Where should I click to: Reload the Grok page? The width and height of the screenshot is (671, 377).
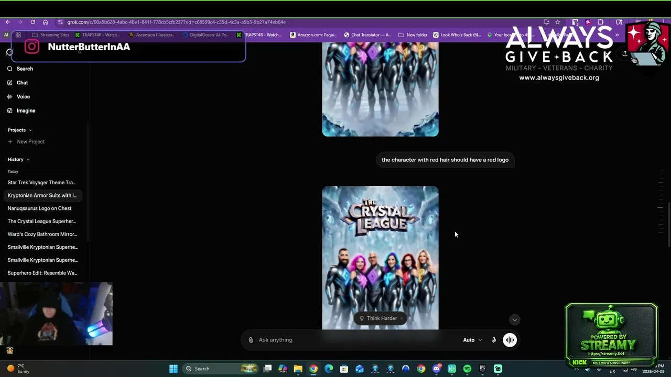click(x=33, y=22)
